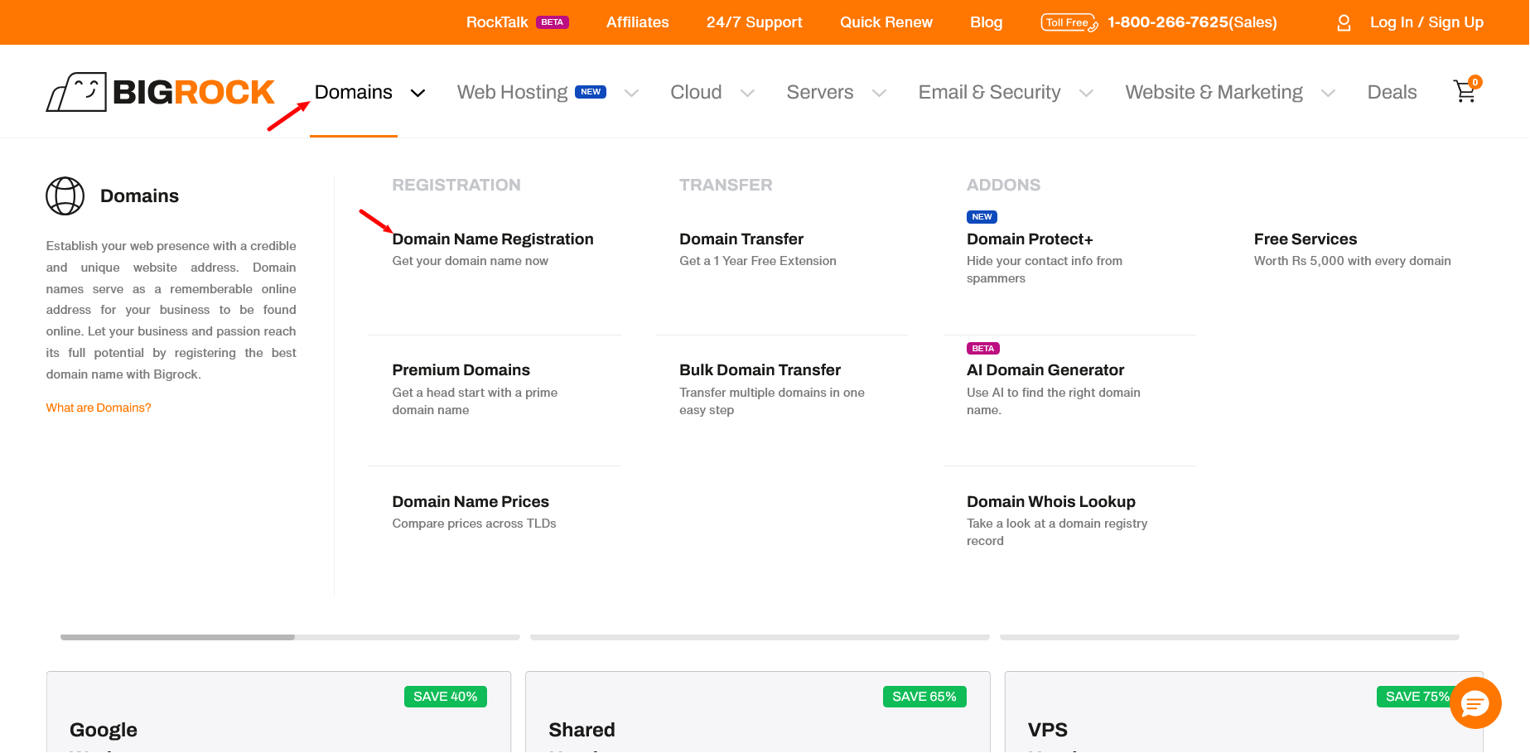Viewport: 1530px width, 753px height.
Task: Click the BETA badge beside RockTalk
Action: pyautogui.click(x=553, y=22)
